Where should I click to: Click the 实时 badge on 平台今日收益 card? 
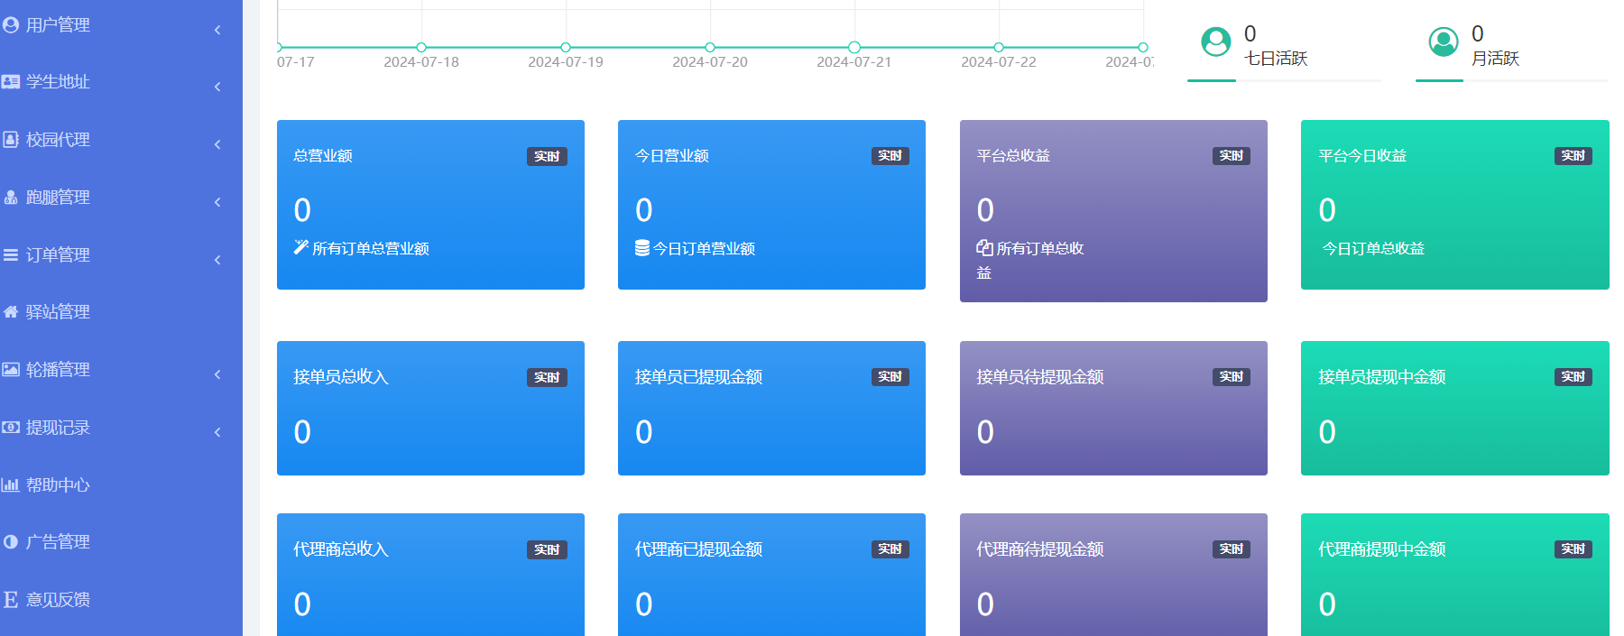pyautogui.click(x=1572, y=156)
